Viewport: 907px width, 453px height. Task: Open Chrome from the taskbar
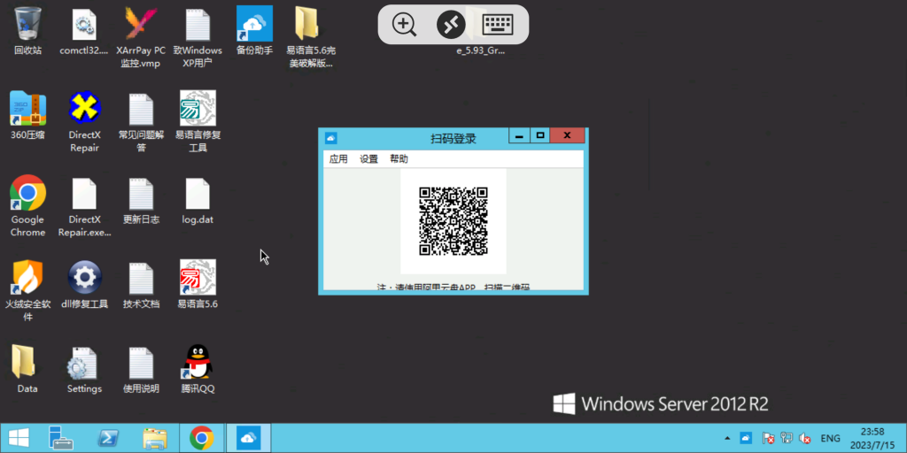coord(201,438)
